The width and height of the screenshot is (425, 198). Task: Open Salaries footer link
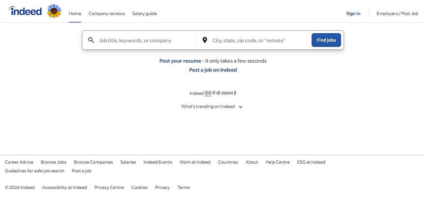point(128,162)
